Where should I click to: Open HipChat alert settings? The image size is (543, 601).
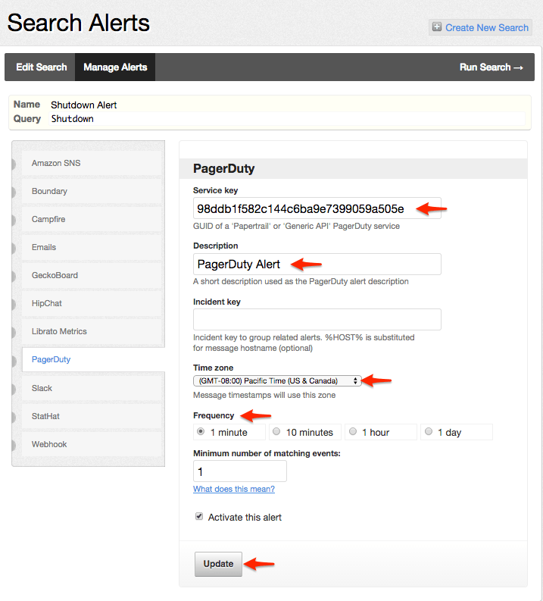(92, 303)
